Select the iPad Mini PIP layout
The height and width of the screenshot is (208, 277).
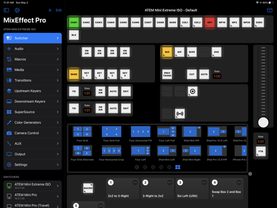click(x=192, y=132)
